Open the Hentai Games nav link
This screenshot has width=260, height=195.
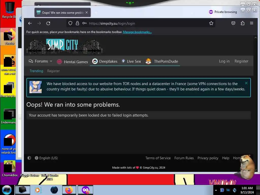[x=72, y=62]
